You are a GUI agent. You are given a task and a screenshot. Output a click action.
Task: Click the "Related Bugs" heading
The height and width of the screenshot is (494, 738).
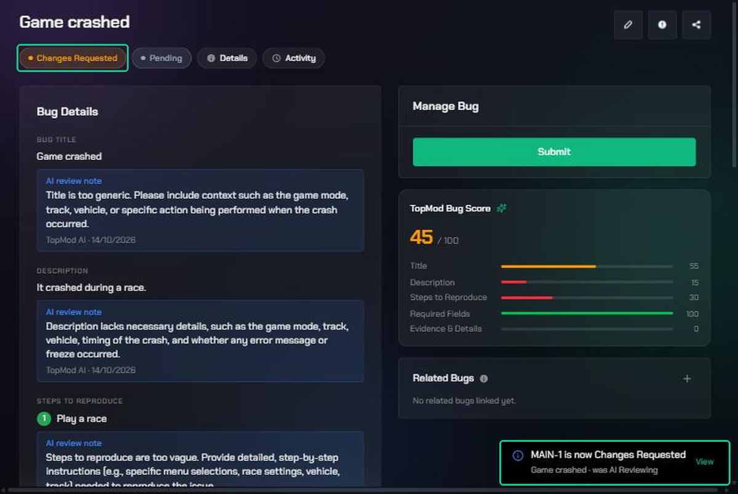click(443, 378)
